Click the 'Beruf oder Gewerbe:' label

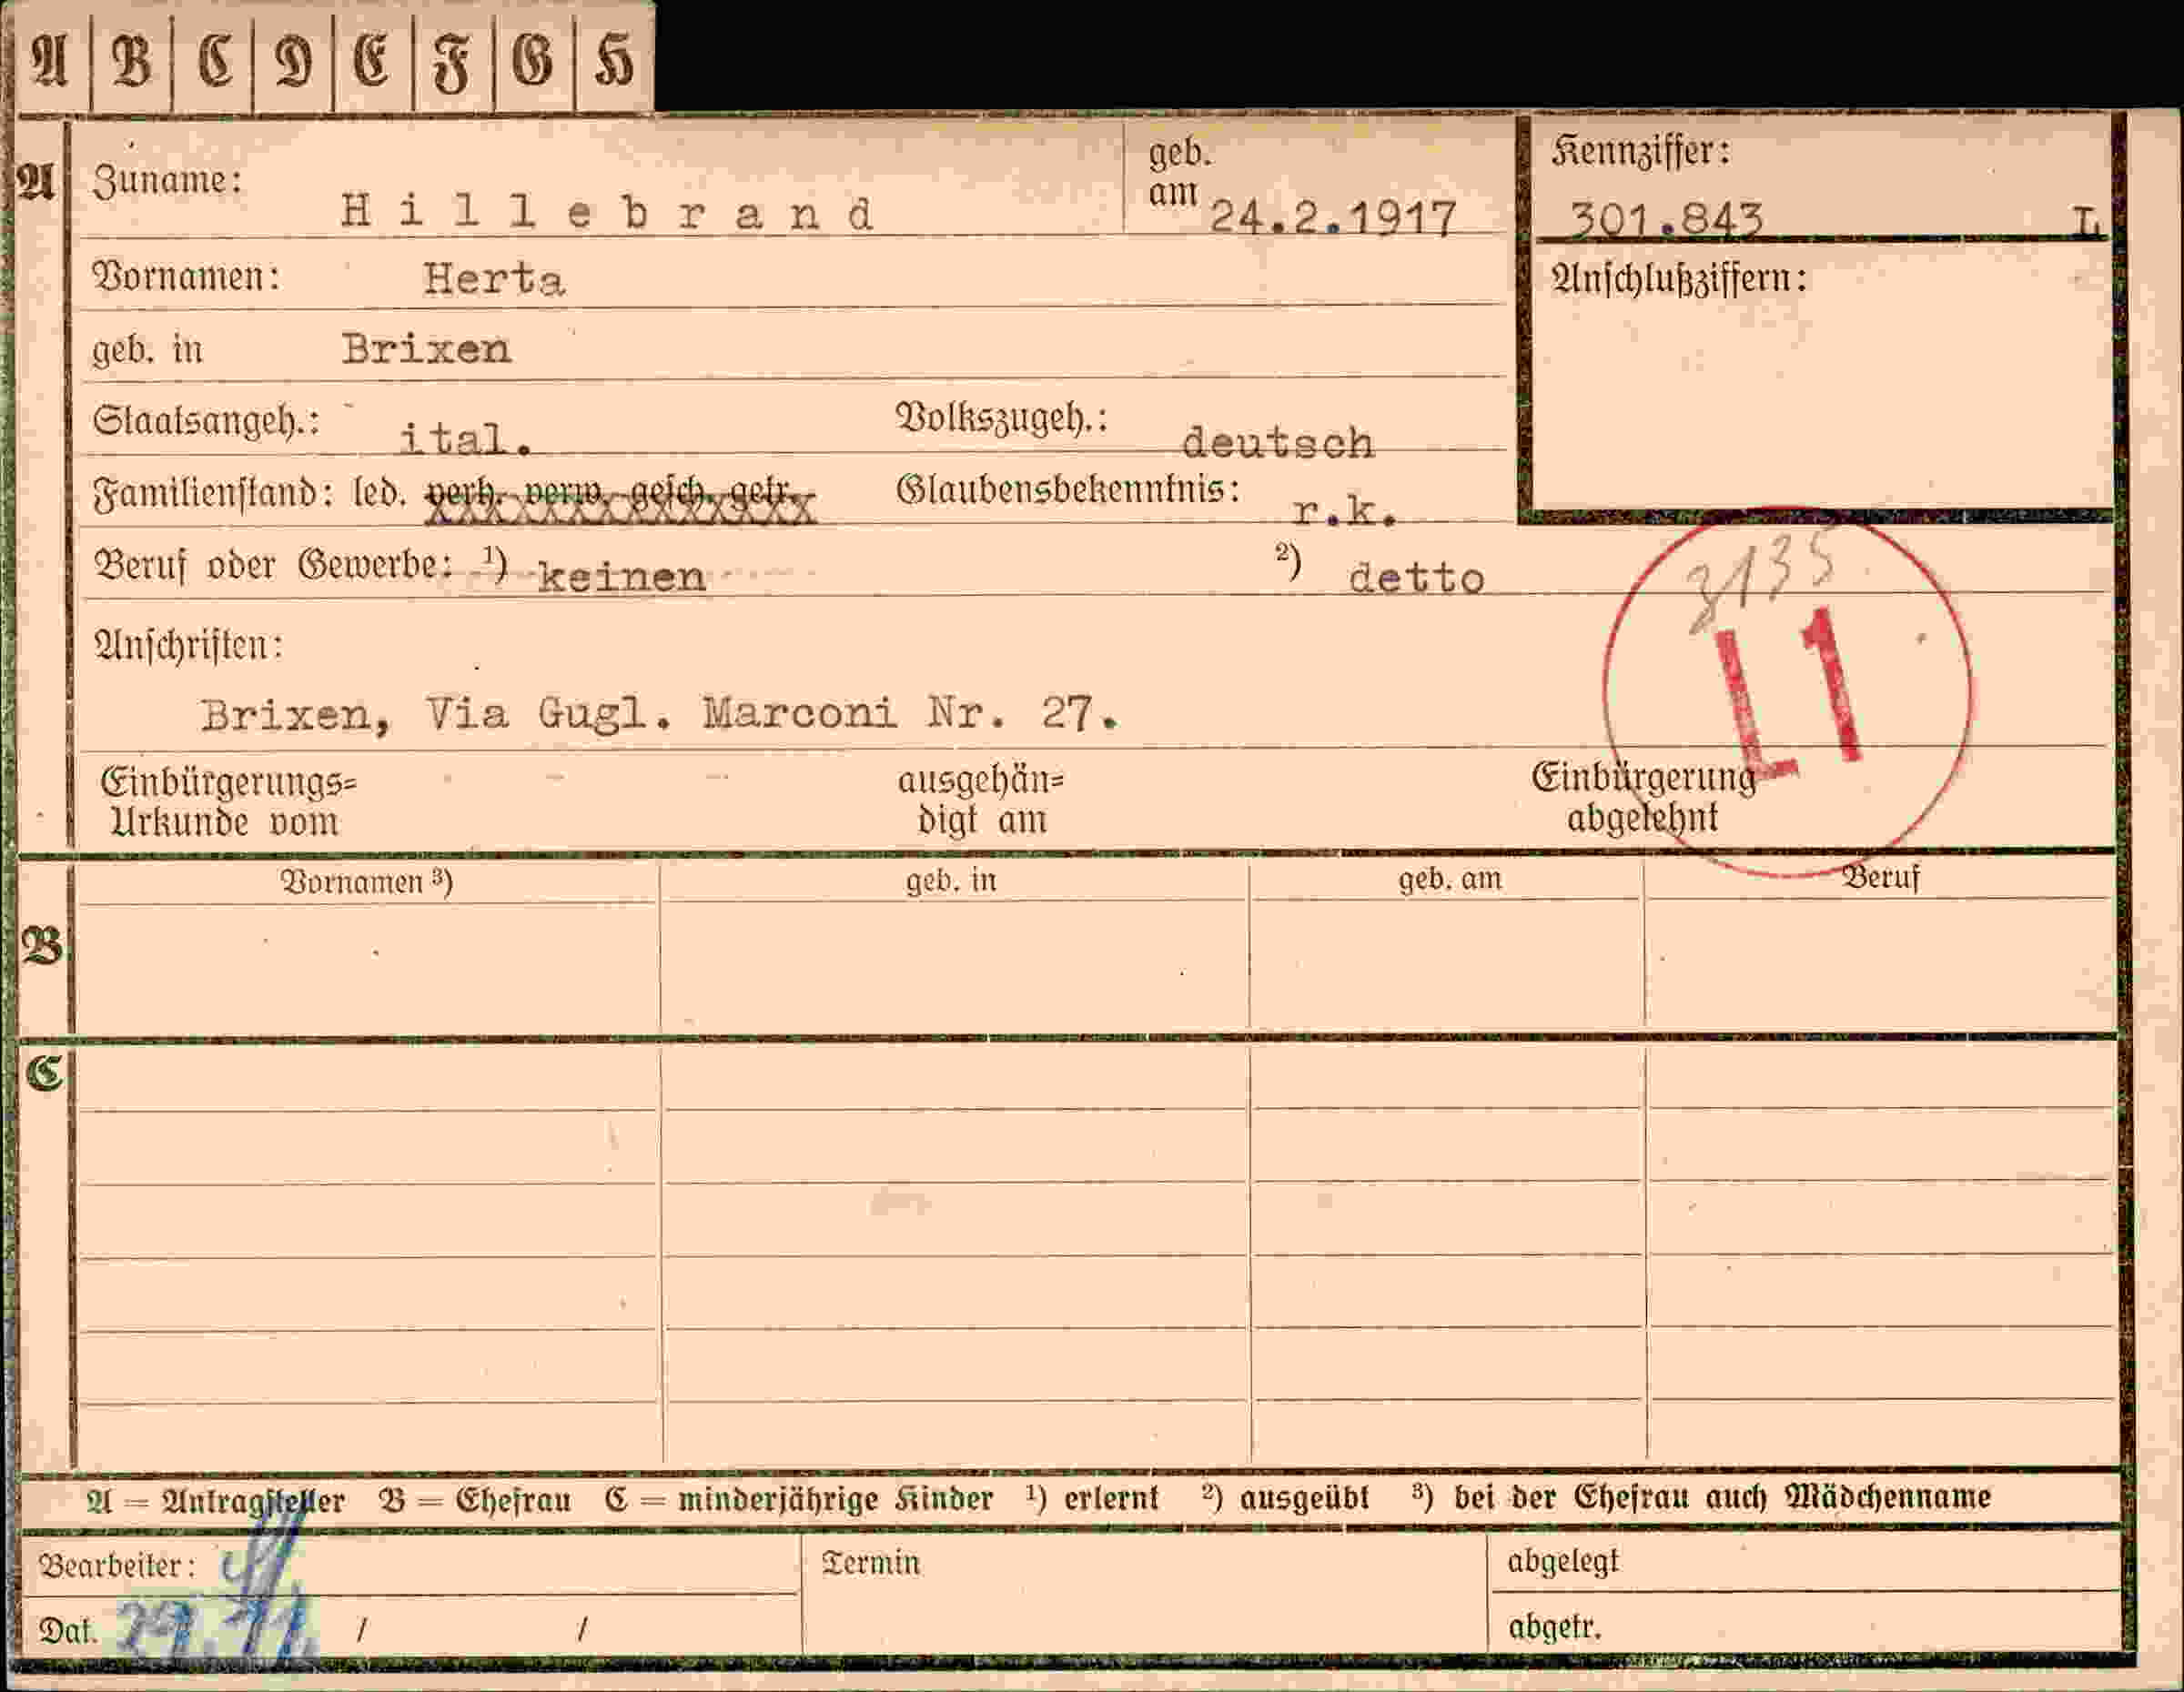tap(272, 567)
